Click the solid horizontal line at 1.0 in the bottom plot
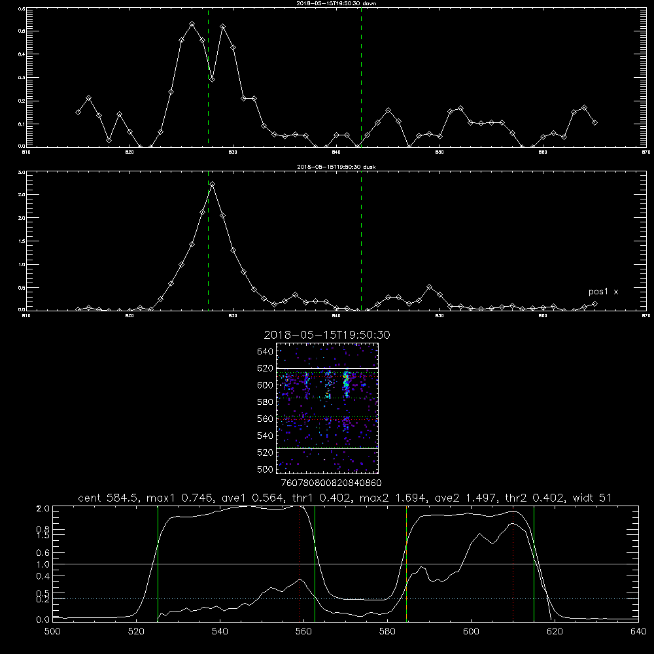Viewport: 654px width, 654px height. coord(345,564)
